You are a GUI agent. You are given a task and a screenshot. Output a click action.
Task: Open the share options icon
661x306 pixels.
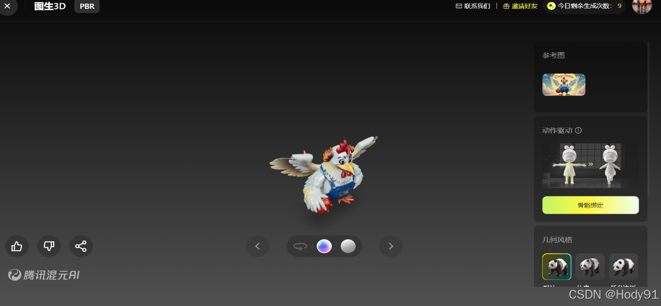(81, 246)
